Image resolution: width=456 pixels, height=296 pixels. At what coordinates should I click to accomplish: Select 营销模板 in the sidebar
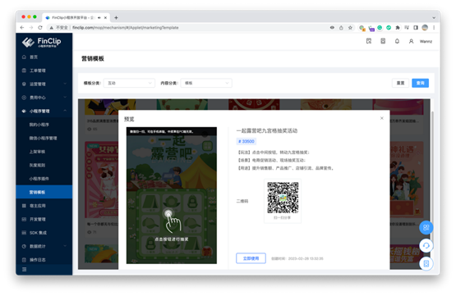44,192
